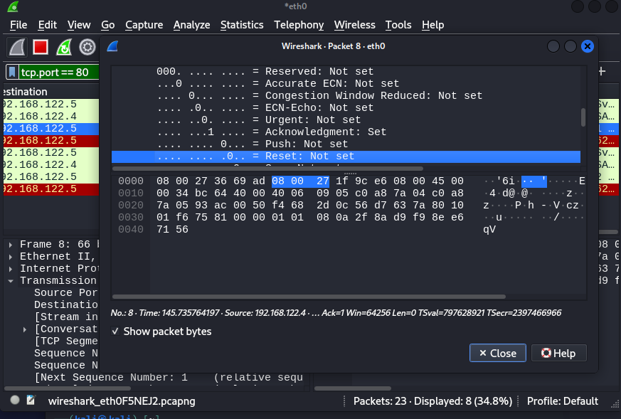
Task: Click 'Packets: 23 · Displayed: 8' status text
Action: pyautogui.click(x=433, y=401)
